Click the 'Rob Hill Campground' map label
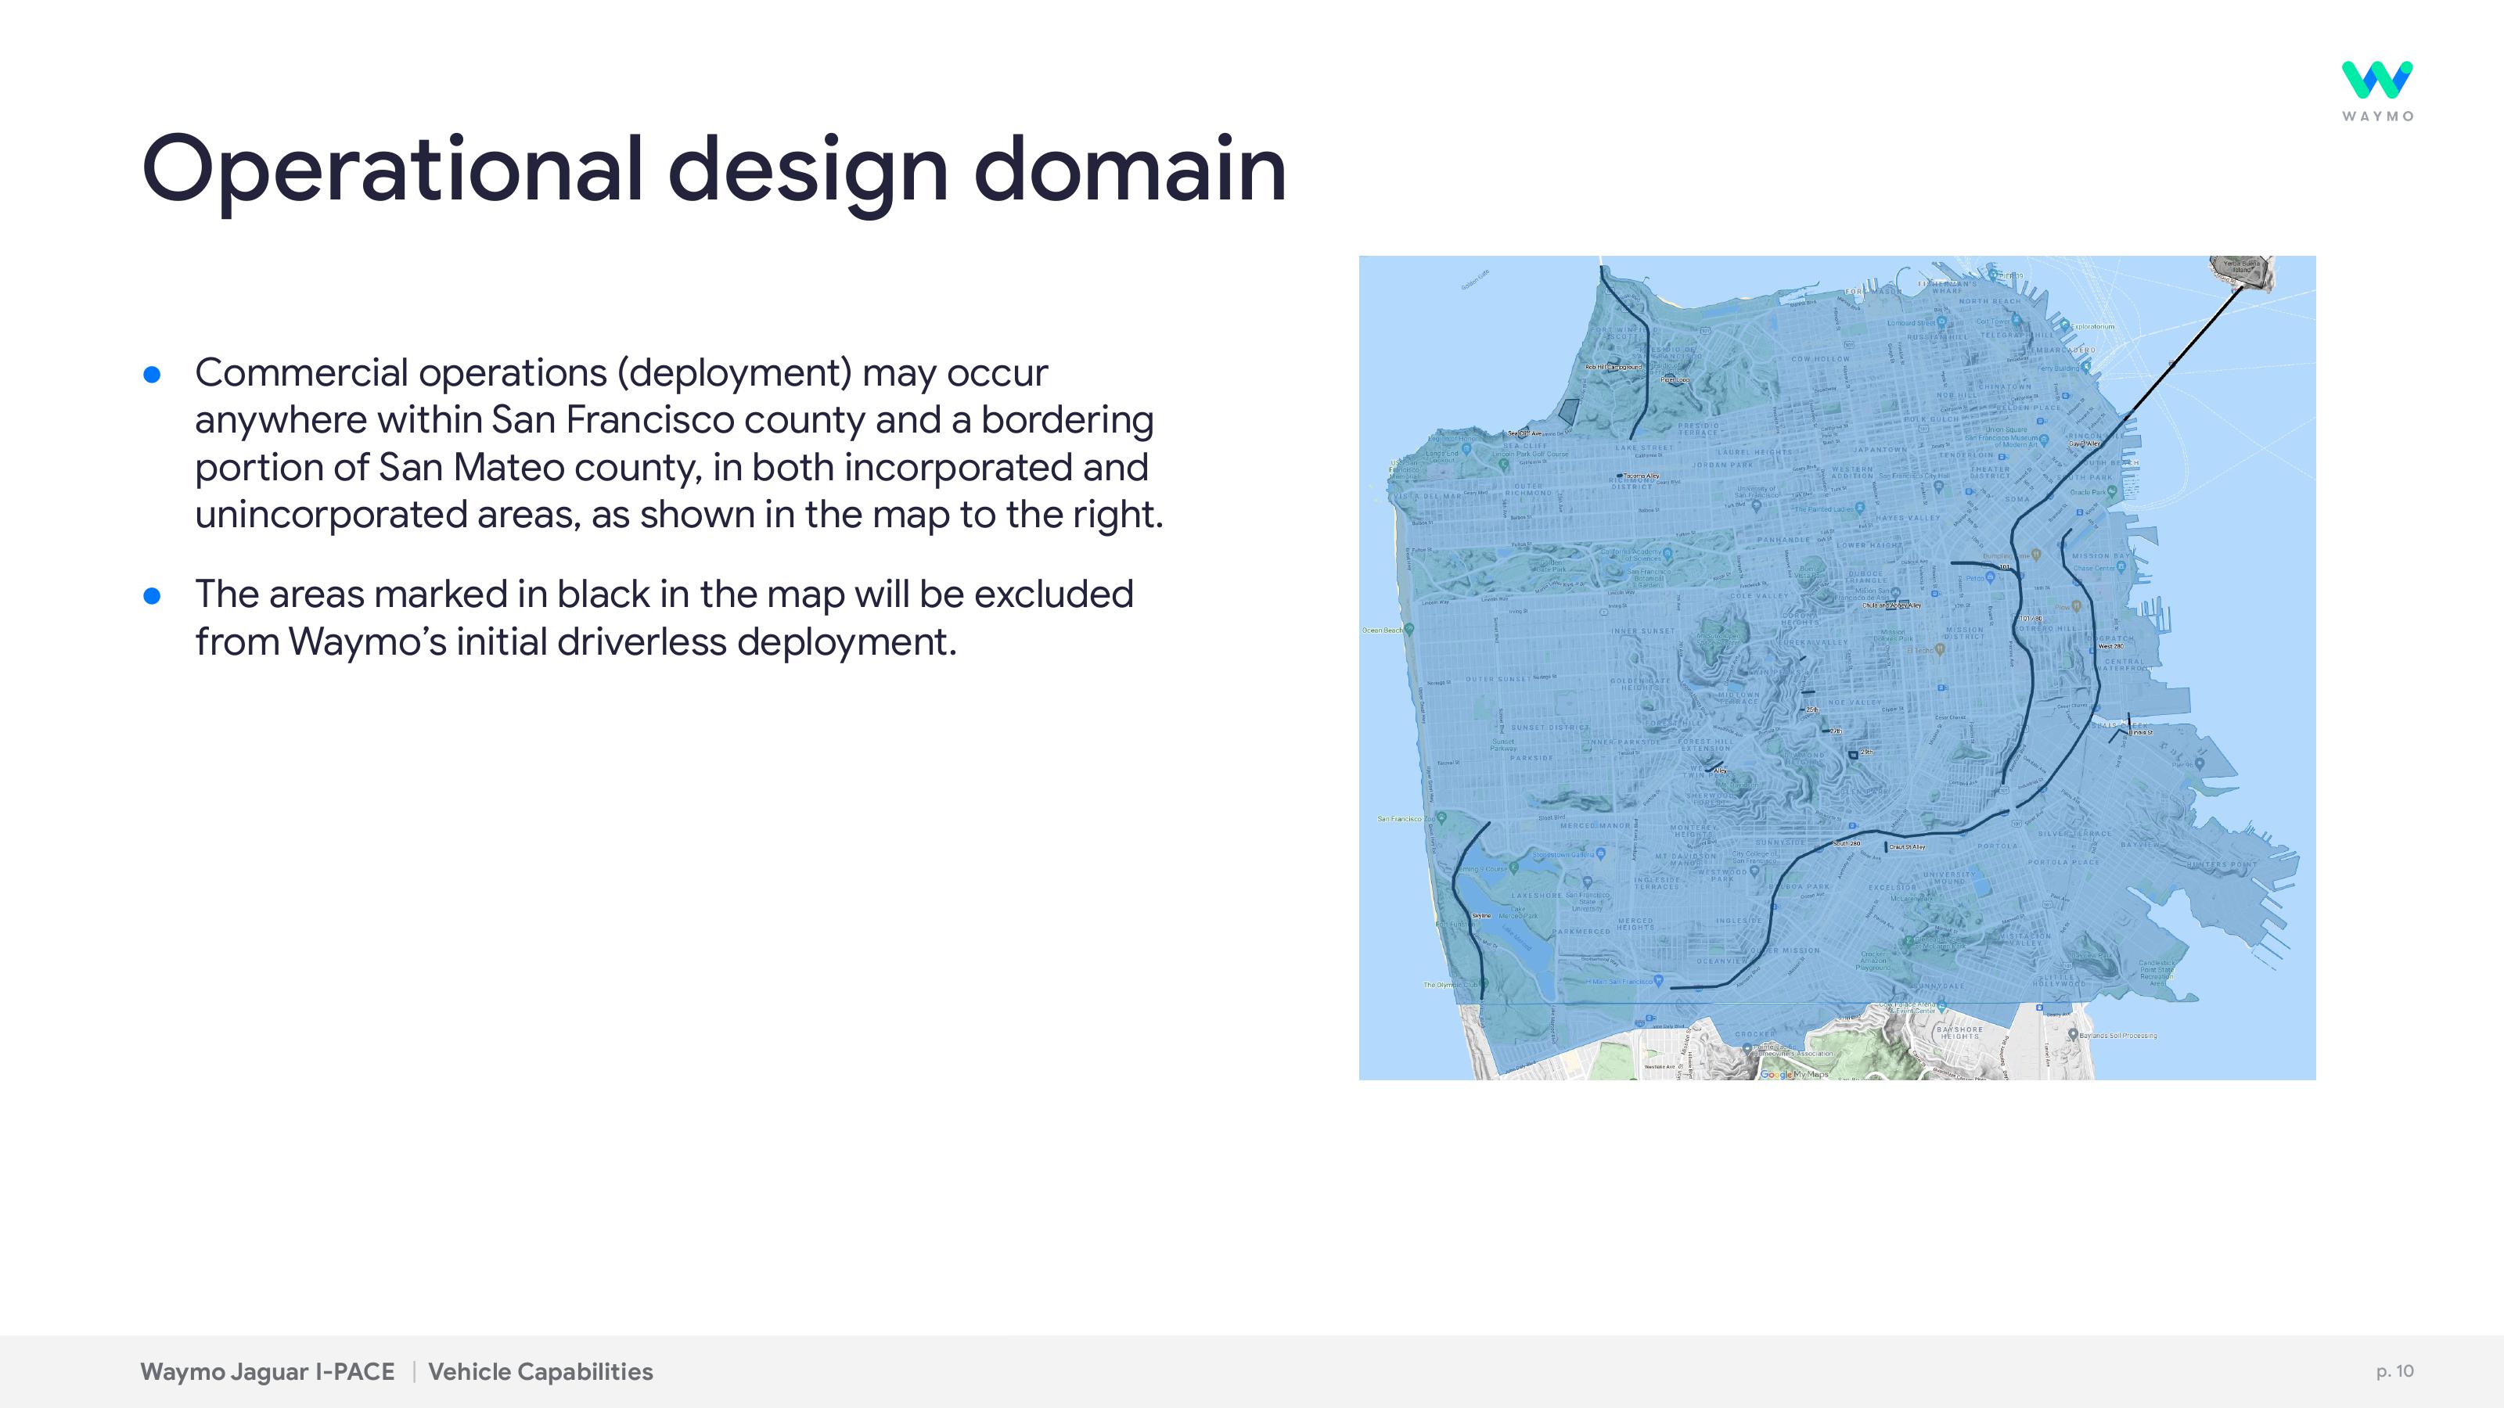2504x1408 pixels. 1614,368
